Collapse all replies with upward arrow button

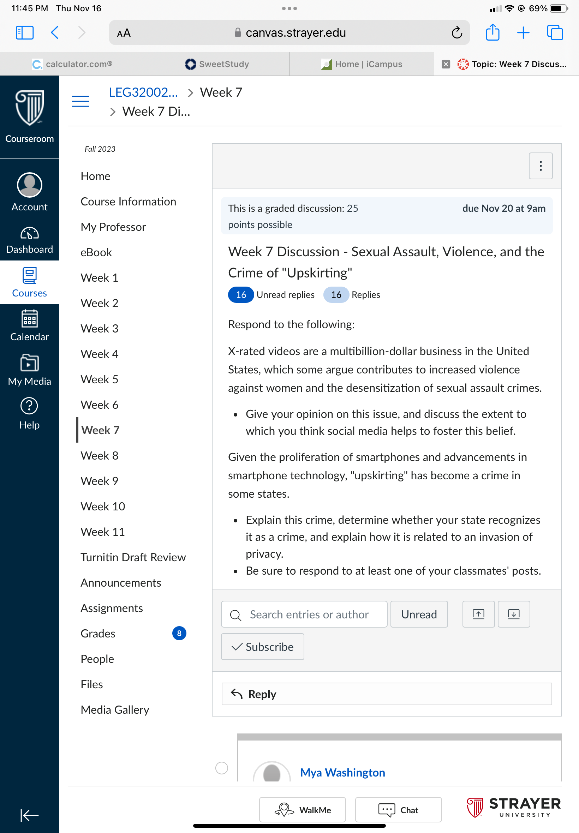coord(478,614)
